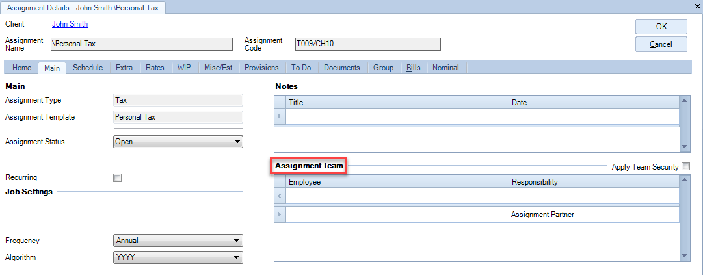Click the Responsibility column header

coord(594,182)
